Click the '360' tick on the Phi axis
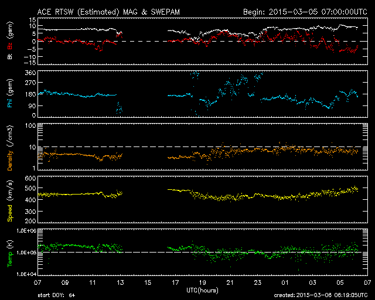The width and height of the screenshot is (375, 300). pyautogui.click(x=30, y=73)
